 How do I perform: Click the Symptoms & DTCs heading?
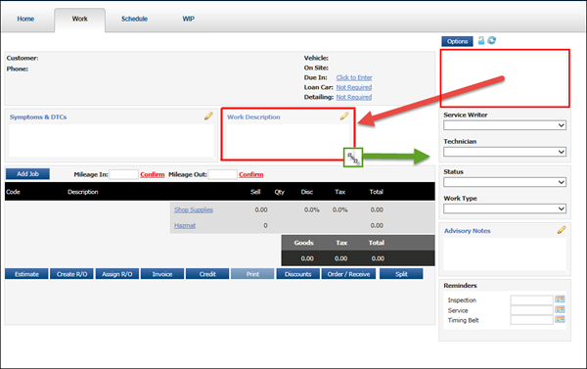(x=38, y=116)
